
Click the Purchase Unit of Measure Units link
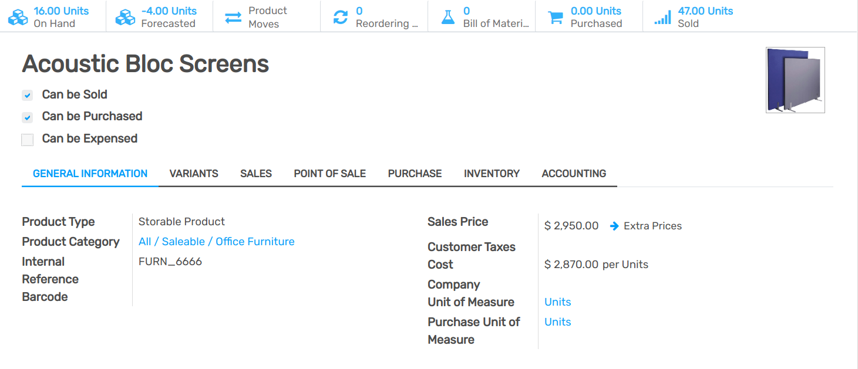pos(557,322)
